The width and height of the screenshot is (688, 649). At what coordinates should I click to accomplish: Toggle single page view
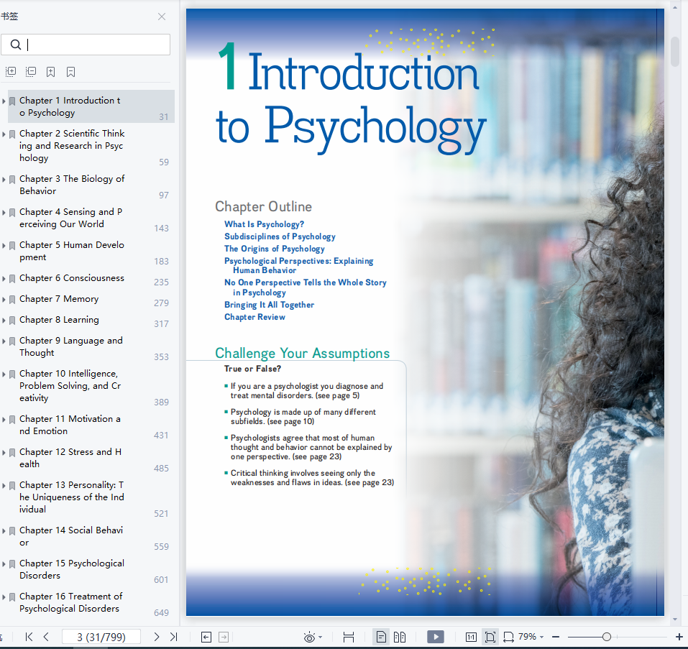[381, 637]
